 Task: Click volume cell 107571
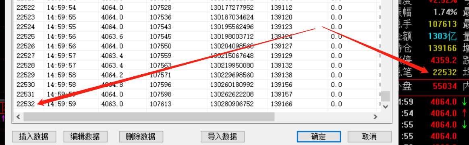click(x=161, y=75)
